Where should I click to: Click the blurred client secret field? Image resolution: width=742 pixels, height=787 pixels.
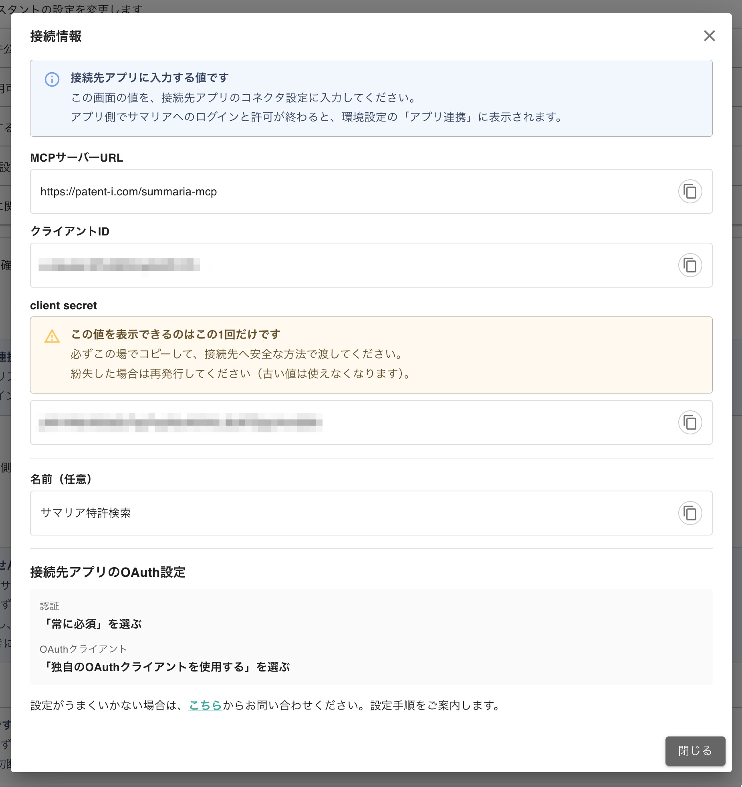(x=371, y=422)
